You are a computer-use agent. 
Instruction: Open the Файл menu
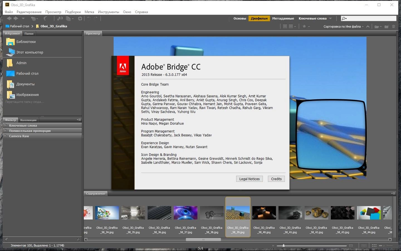[9, 12]
